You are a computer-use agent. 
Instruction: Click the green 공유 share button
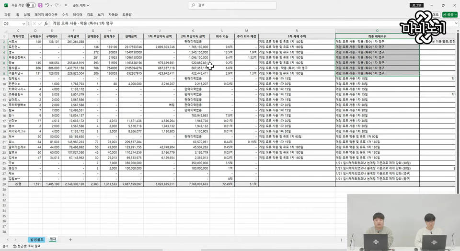[x=449, y=15]
